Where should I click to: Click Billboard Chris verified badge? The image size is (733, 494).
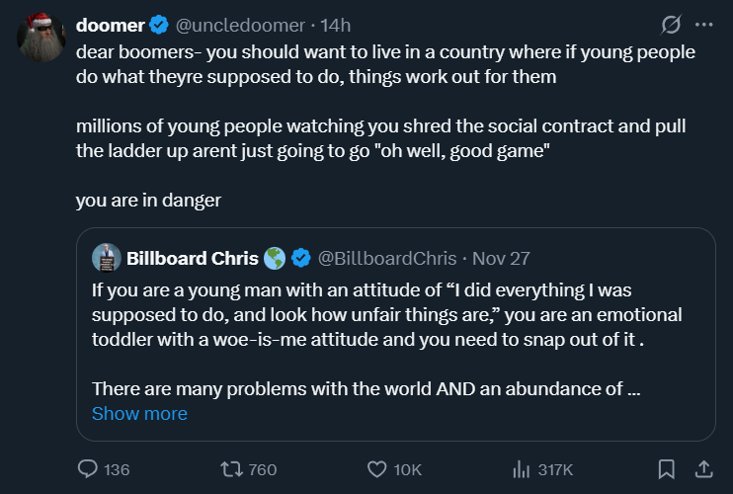[299, 259]
